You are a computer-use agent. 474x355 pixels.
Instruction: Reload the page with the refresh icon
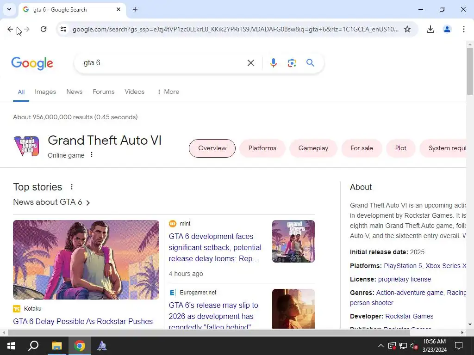click(44, 29)
